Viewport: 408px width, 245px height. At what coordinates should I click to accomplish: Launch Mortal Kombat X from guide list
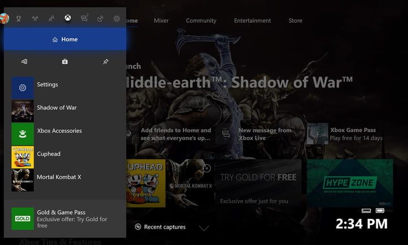(x=65, y=180)
